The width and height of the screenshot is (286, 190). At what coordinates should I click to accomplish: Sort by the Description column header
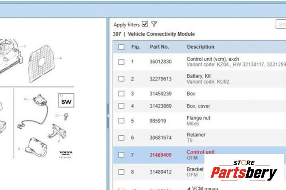(200, 47)
